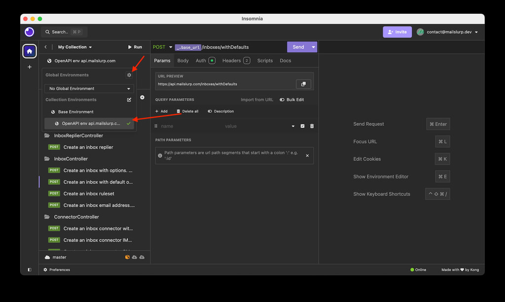Enable the query parameter checkbox
This screenshot has height=302, width=505.
pos(302,126)
